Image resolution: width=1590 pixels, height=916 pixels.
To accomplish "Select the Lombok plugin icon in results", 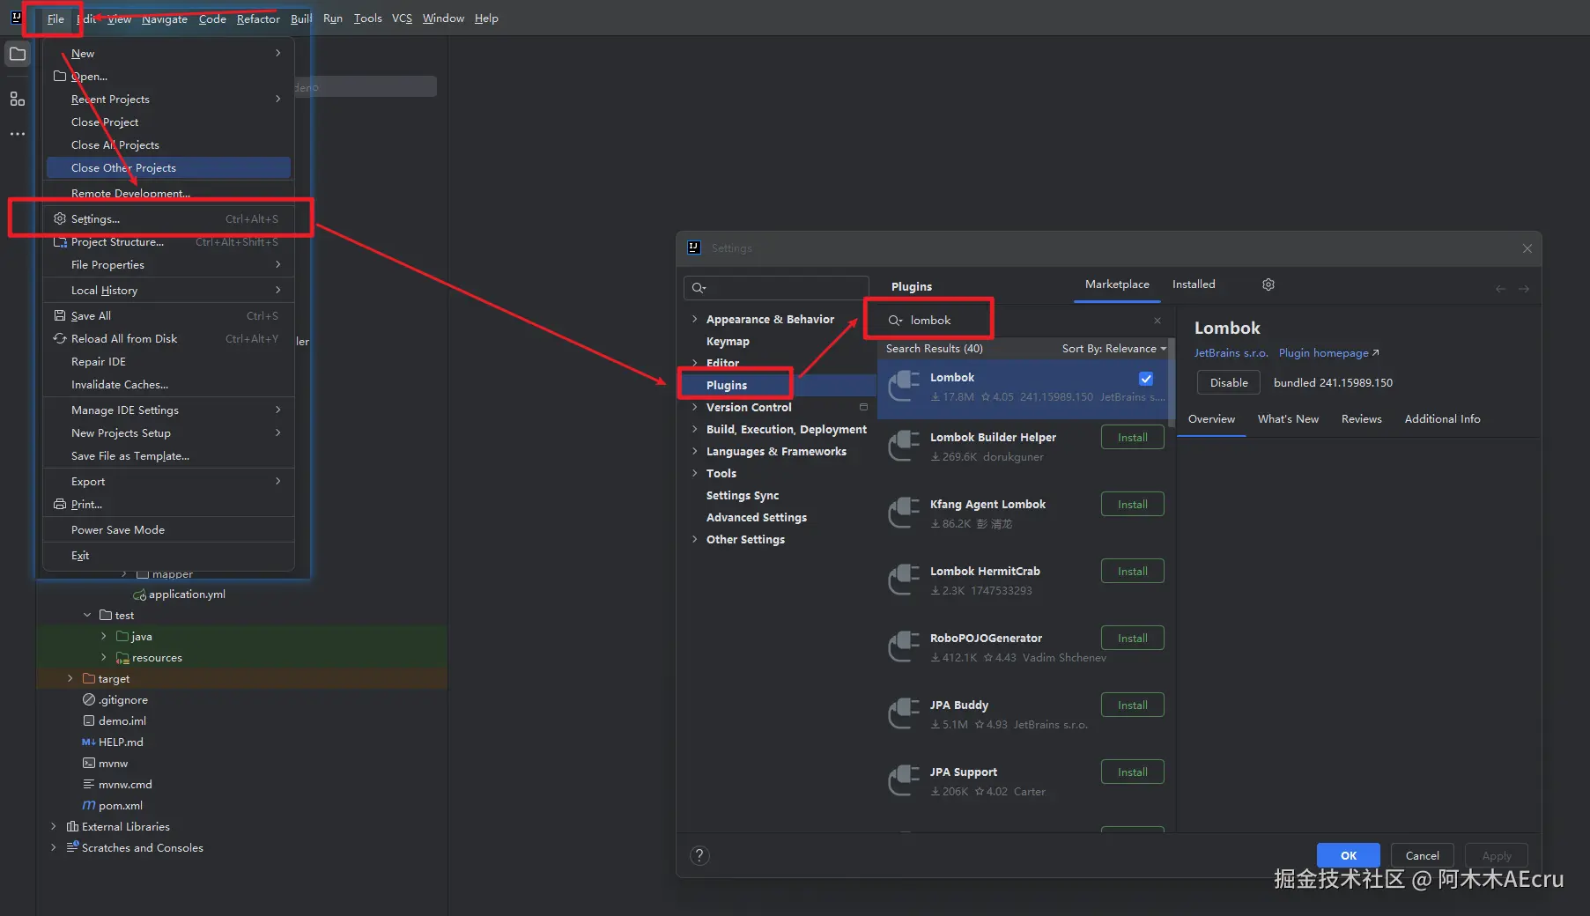I will pos(904,387).
